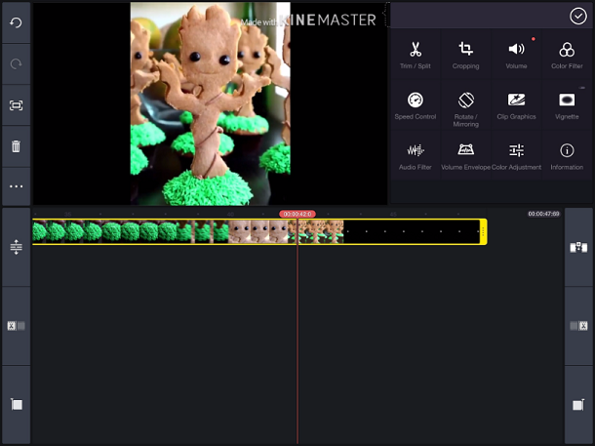
Task: Open Speed Control gauge
Action: pyautogui.click(x=416, y=106)
